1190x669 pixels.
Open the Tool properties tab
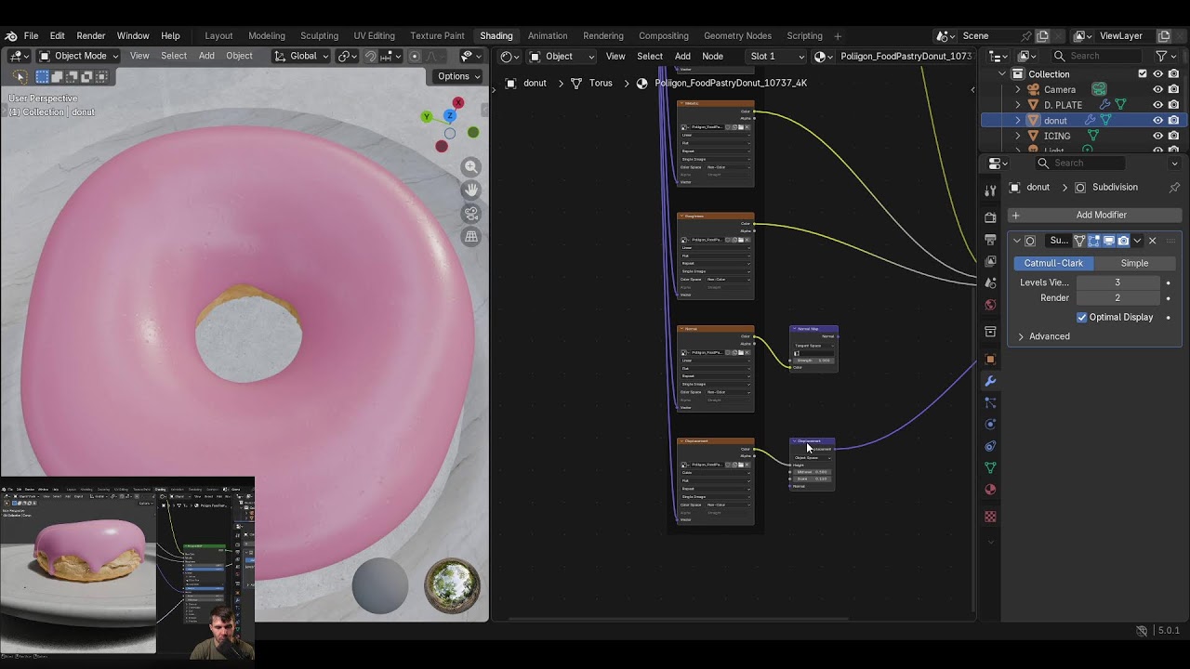(x=990, y=190)
